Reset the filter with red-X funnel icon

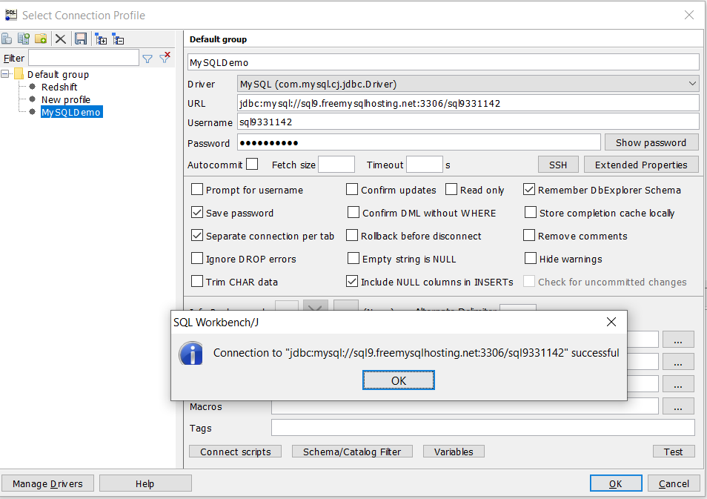point(165,58)
